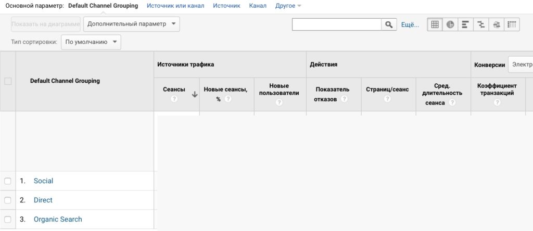Tick the select-all checkbox in table header
This screenshot has height=231, width=533.
click(8, 81)
